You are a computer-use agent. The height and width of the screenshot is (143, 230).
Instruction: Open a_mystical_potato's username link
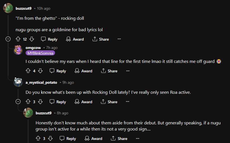tap(41, 83)
